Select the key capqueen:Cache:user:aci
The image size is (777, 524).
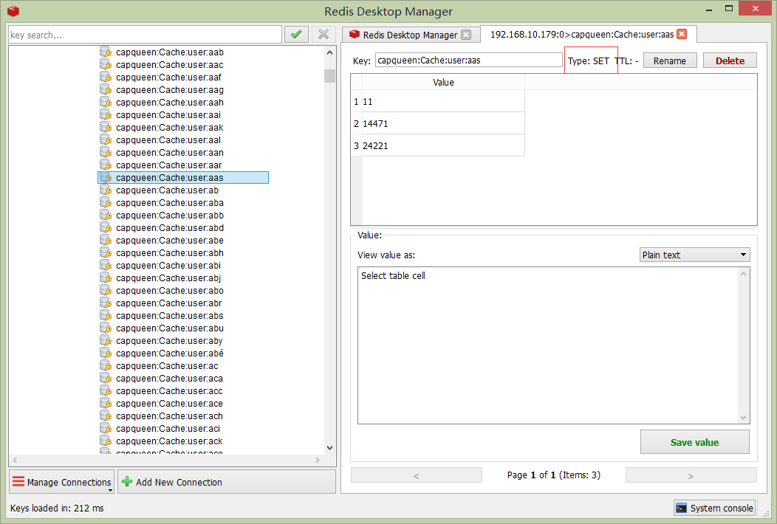[168, 428]
